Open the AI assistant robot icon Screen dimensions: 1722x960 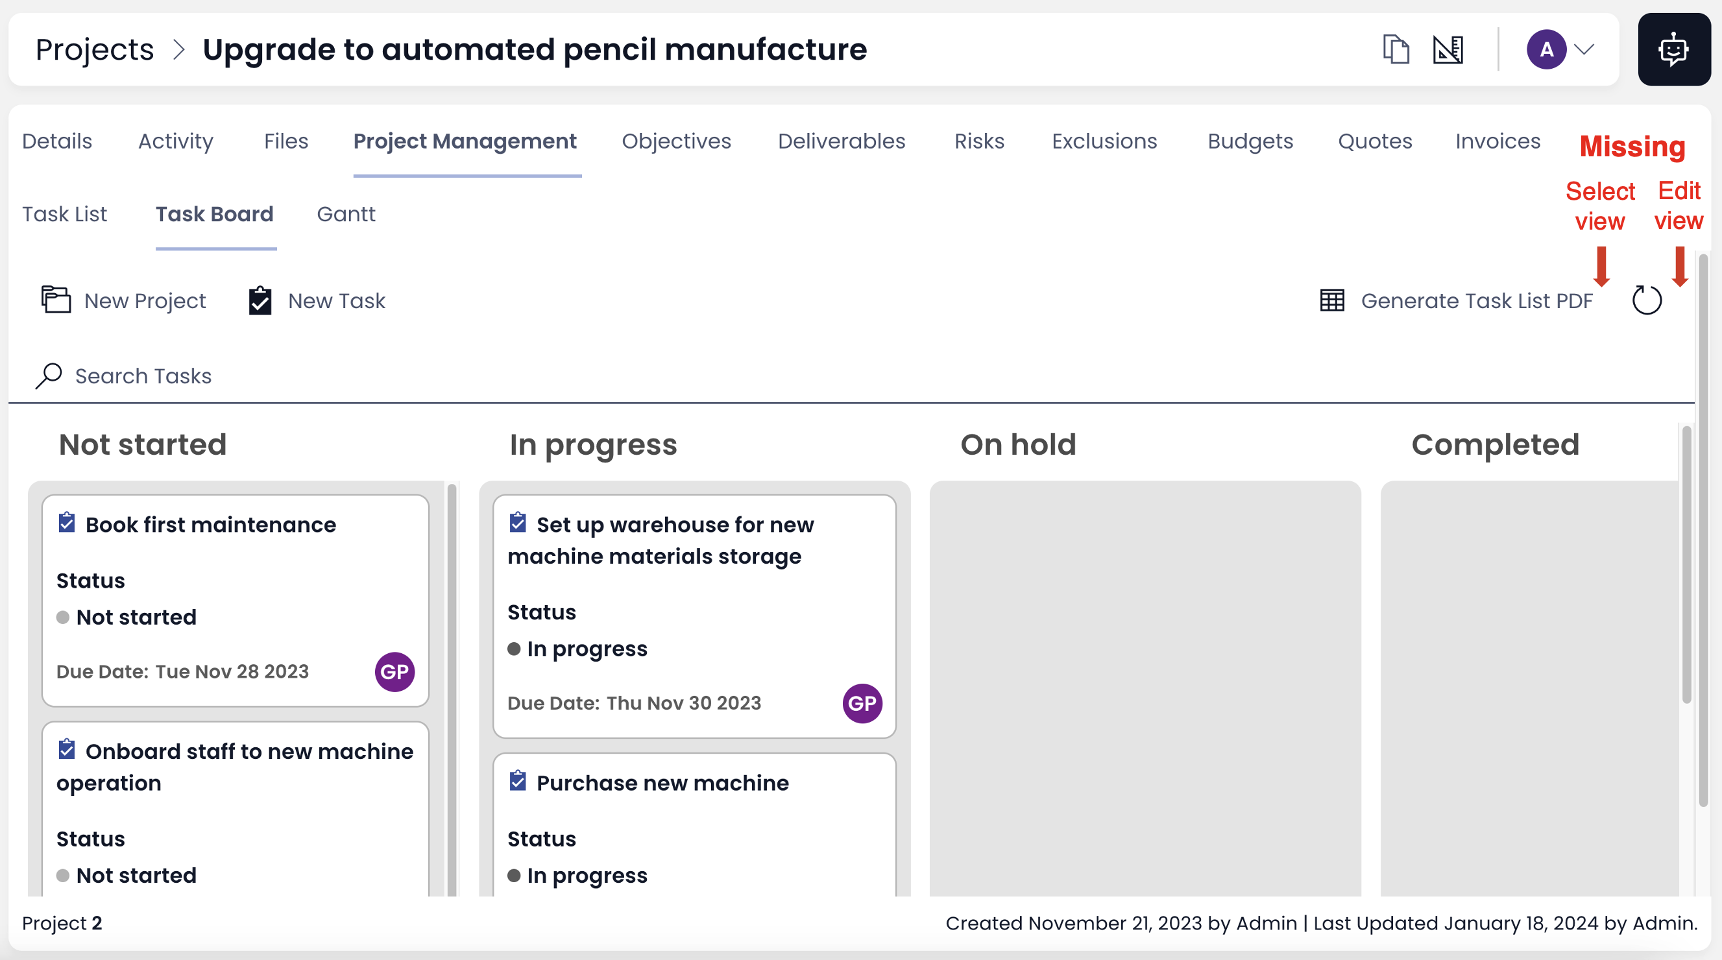click(x=1673, y=49)
